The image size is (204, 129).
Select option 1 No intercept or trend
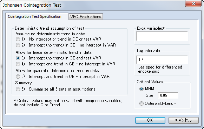coord(18,39)
